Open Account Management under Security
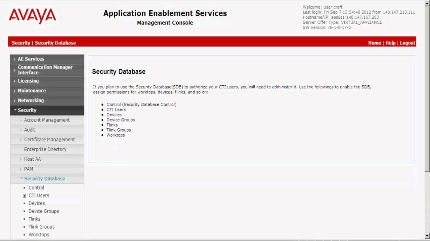The width and height of the screenshot is (430, 241). point(47,120)
